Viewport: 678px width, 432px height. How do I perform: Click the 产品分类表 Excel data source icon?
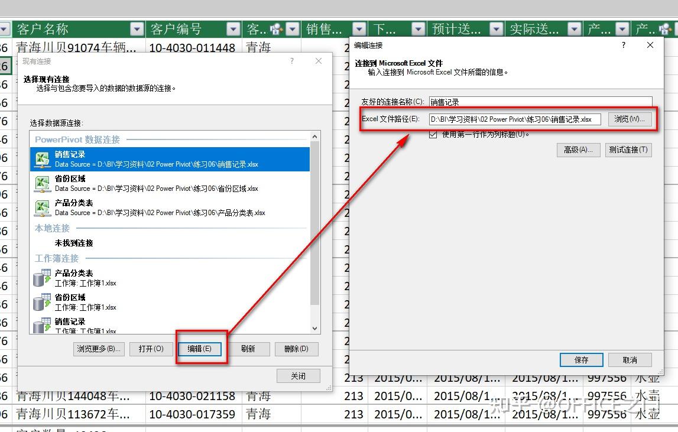point(42,207)
